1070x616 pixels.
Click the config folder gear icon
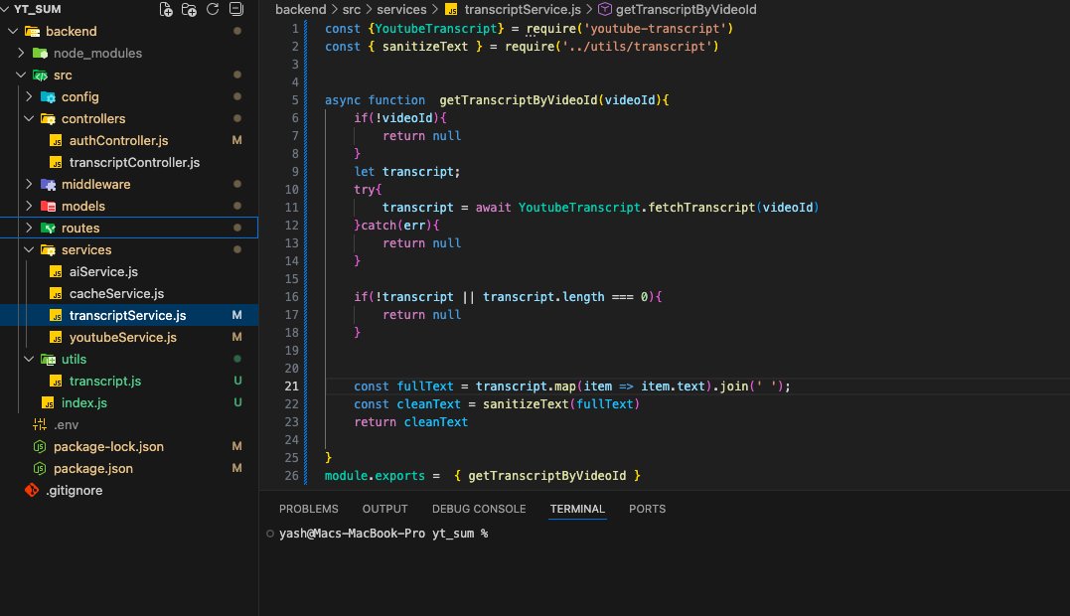[48, 96]
